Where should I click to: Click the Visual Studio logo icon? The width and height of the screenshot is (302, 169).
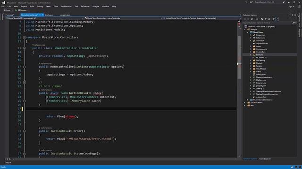(3, 2)
